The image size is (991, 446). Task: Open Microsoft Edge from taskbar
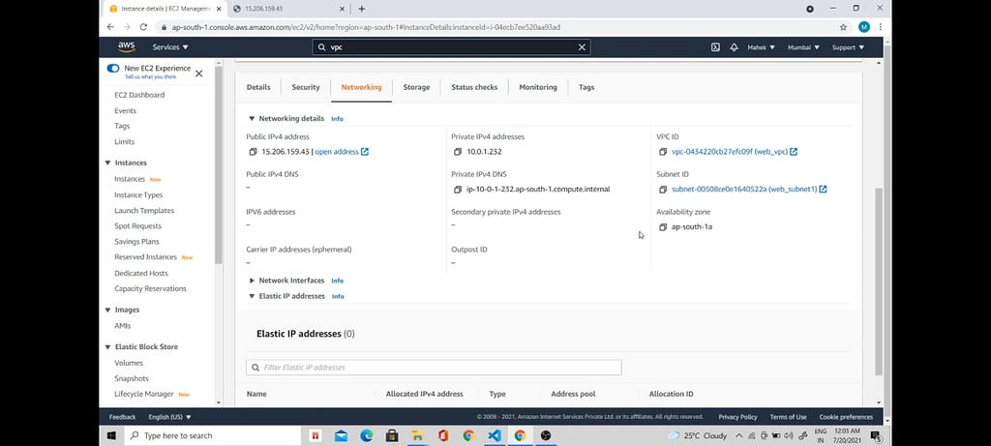click(x=366, y=435)
